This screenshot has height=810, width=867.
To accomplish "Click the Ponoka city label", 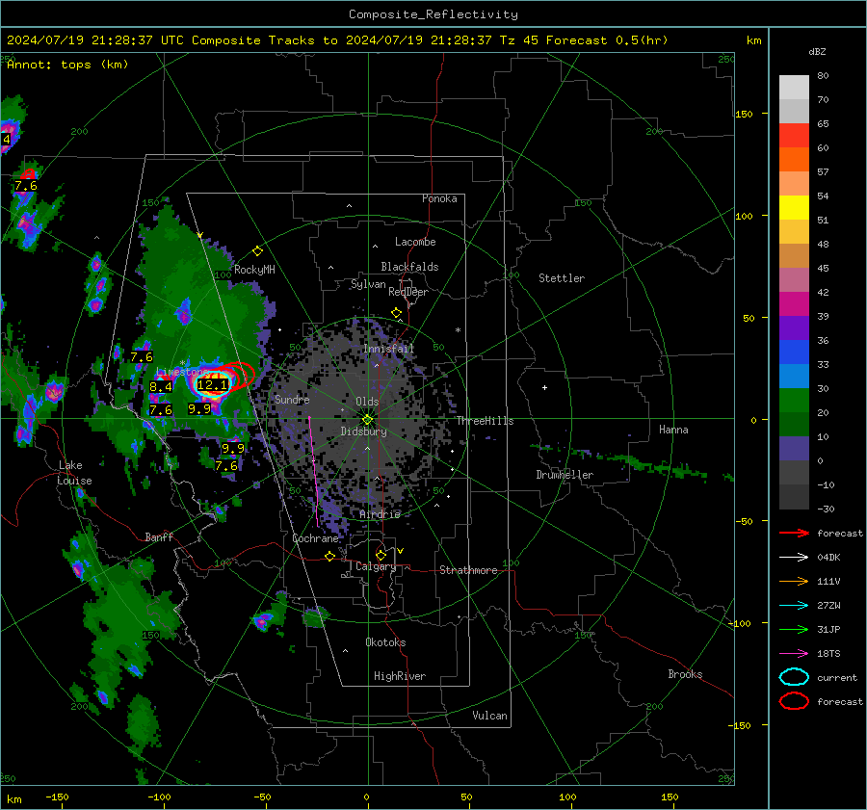I will 439,198.
